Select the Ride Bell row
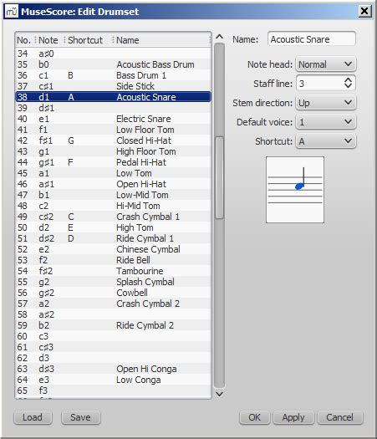377x439 pixels. pyautogui.click(x=114, y=260)
